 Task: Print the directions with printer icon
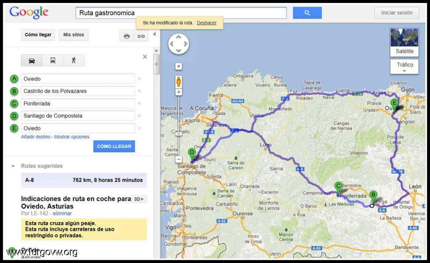[x=126, y=36]
